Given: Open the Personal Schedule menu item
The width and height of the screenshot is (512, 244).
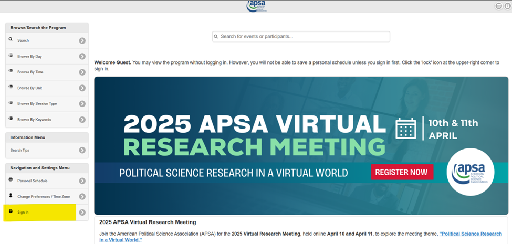Looking at the screenshot, I should 33,181.
